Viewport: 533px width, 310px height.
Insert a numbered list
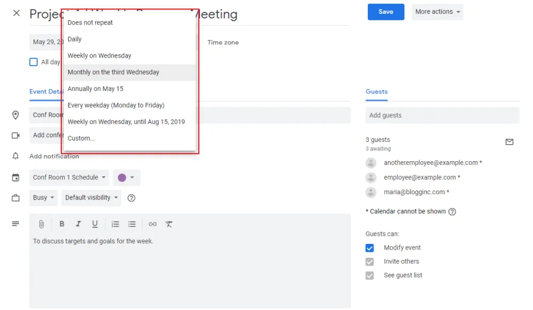tap(115, 224)
